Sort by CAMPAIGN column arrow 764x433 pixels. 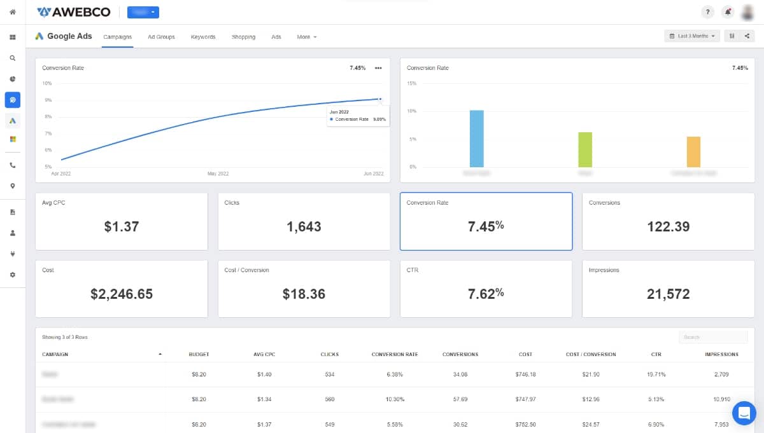(x=160, y=354)
